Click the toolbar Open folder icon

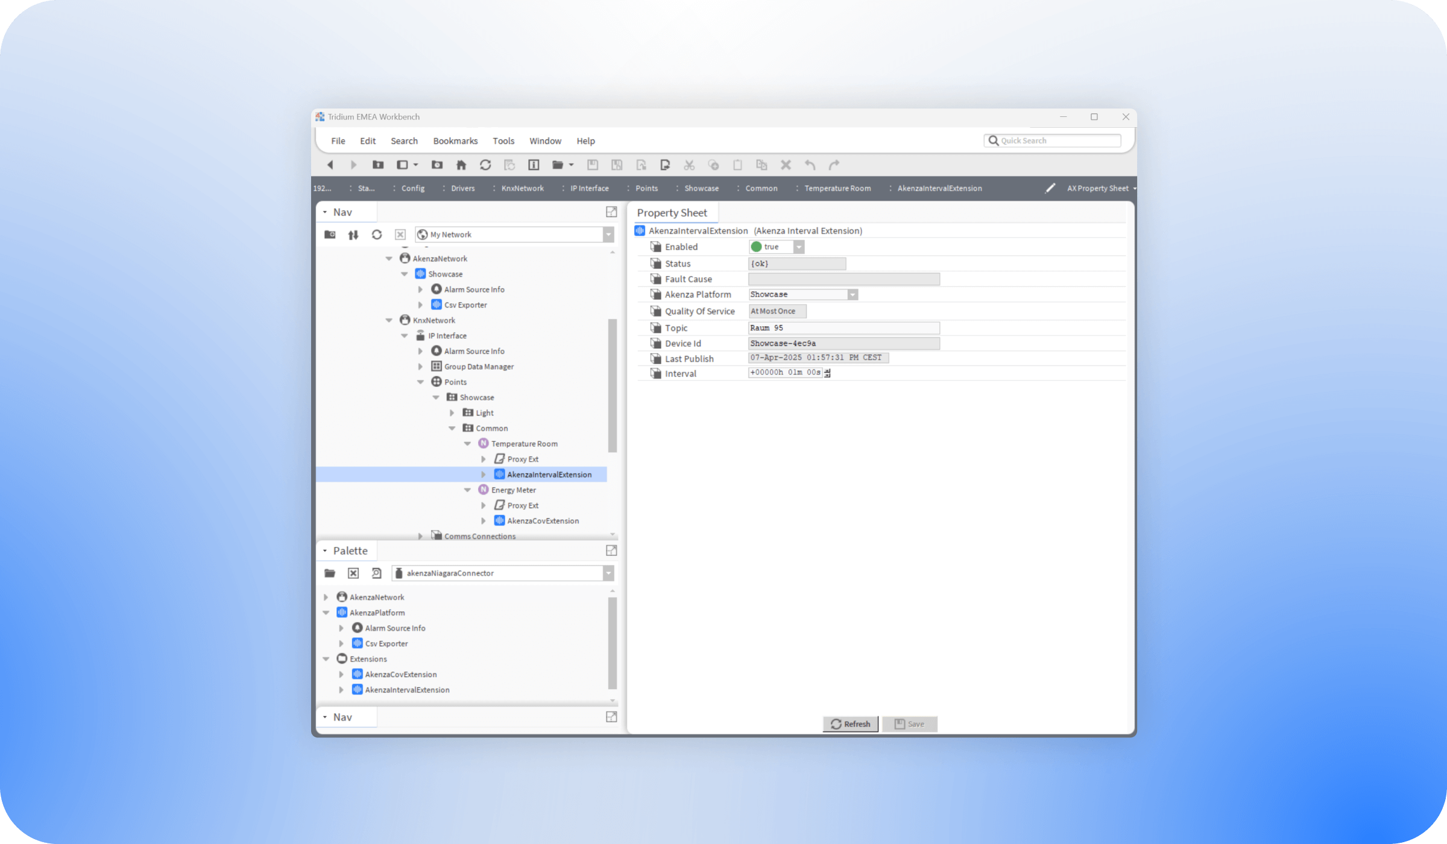pyautogui.click(x=558, y=165)
